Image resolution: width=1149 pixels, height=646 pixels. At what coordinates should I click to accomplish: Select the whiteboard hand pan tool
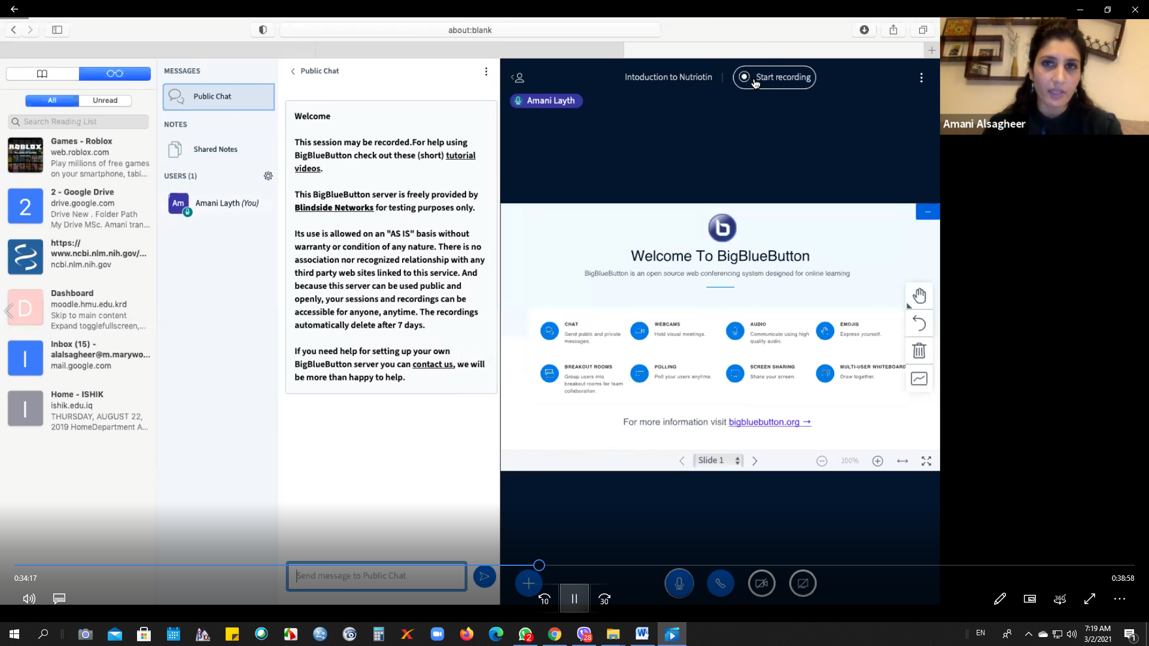[x=919, y=295]
